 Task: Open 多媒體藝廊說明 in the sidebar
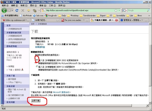[15, 36]
